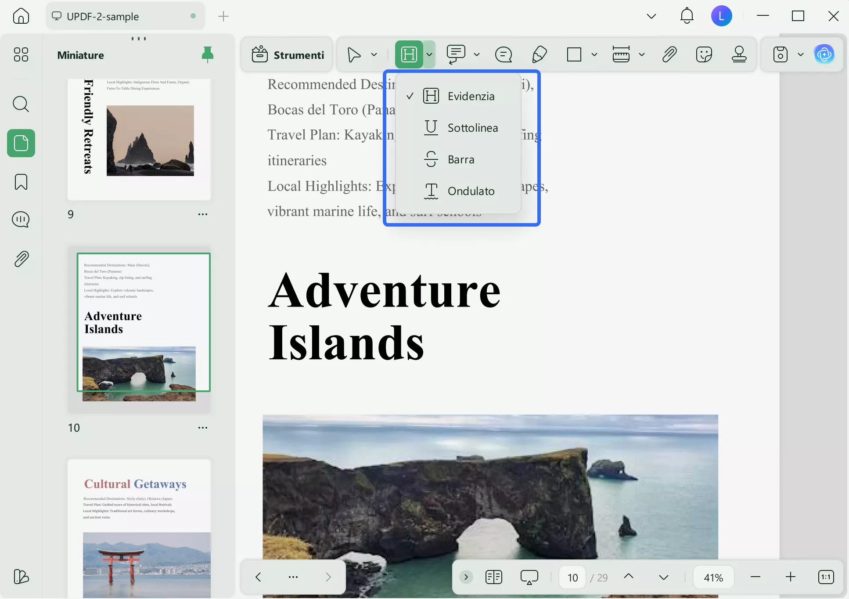Open the comments sidebar panel
Viewport: 849px width, 599px height.
pos(21,219)
